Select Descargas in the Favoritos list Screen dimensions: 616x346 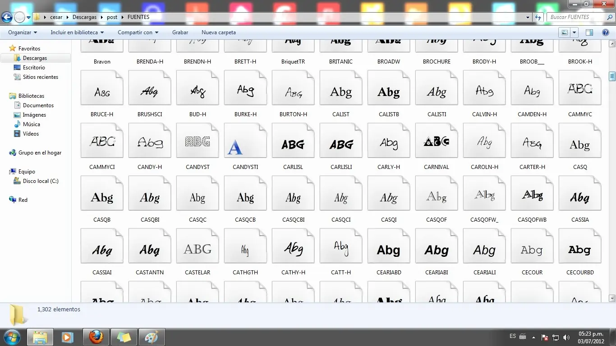35,58
